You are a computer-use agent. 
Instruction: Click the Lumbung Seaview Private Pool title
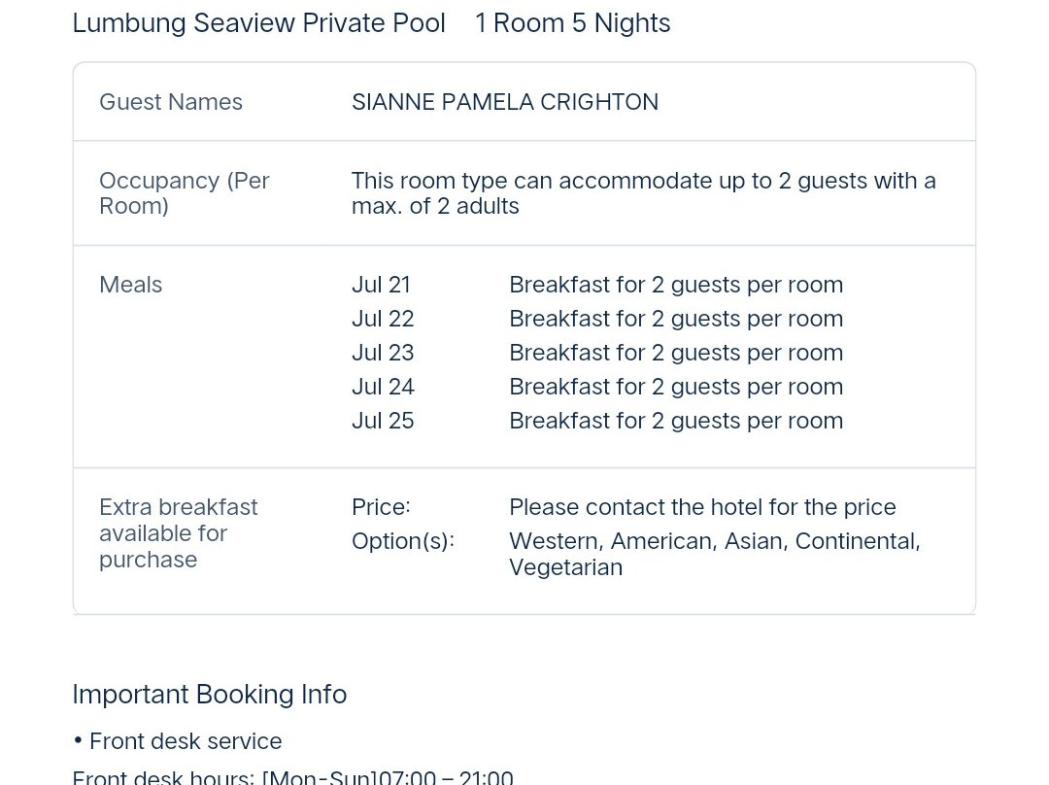(x=258, y=23)
